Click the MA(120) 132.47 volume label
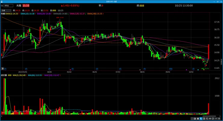Viewport: 223px width, 121px height. point(52,75)
